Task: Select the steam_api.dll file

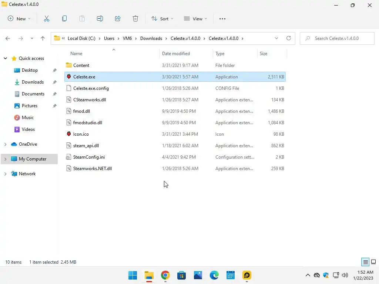Action: [x=175, y=145]
